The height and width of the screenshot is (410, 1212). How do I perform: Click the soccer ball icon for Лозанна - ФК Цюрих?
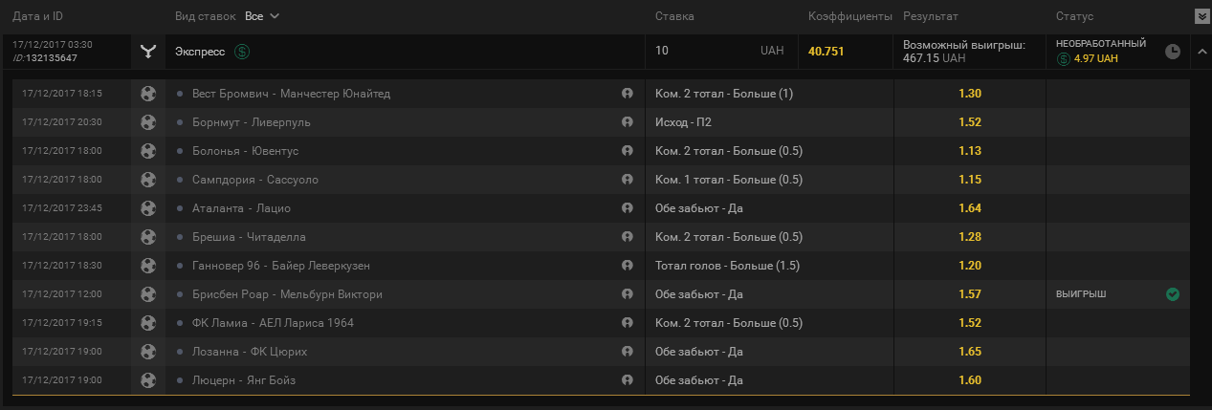coord(147,352)
